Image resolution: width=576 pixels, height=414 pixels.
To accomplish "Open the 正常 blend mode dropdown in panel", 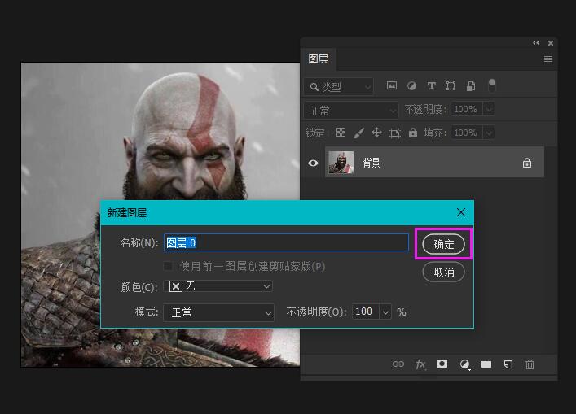I will pyautogui.click(x=351, y=111).
